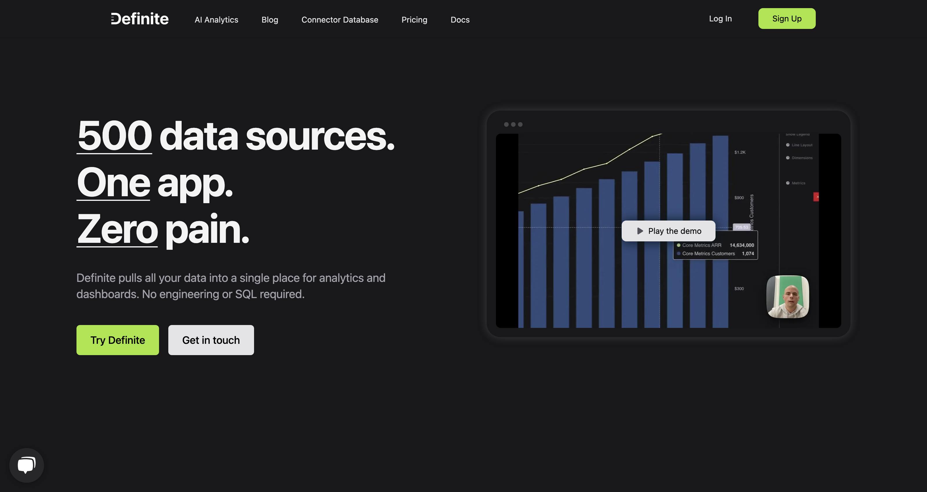Click the $900 axis label

[739, 198]
